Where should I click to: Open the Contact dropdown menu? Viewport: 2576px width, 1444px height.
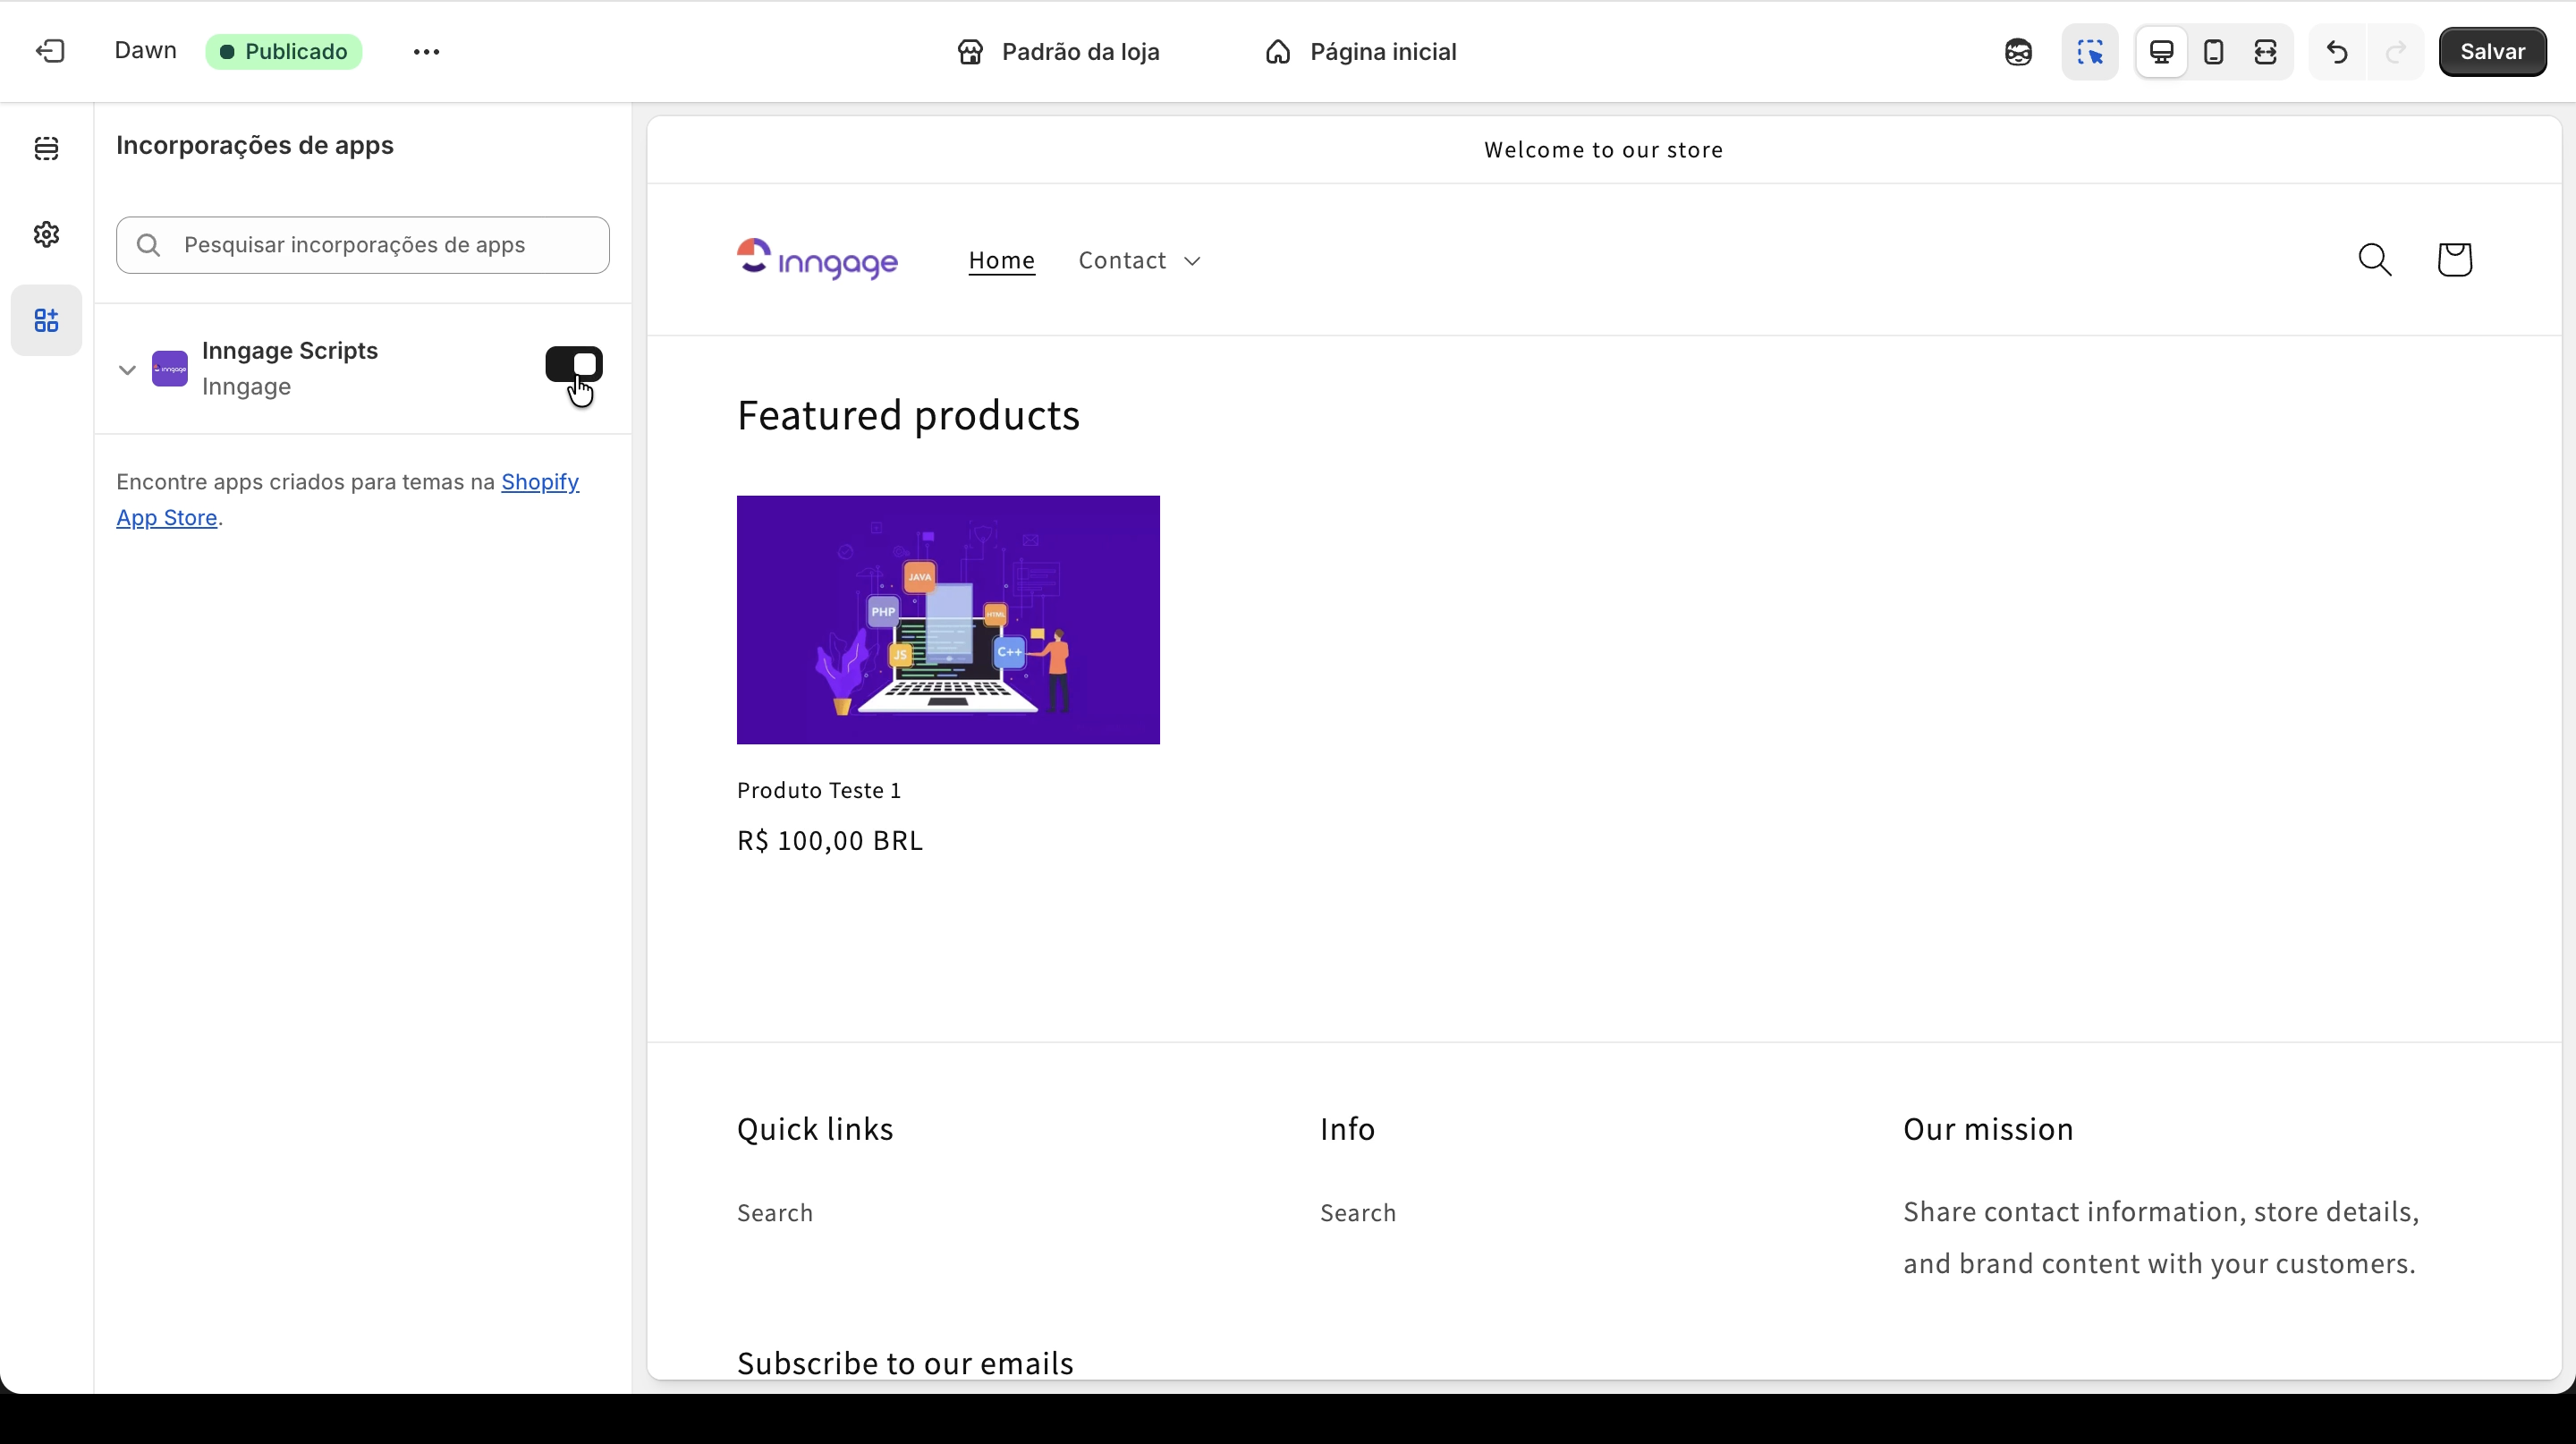pyautogui.click(x=1139, y=261)
